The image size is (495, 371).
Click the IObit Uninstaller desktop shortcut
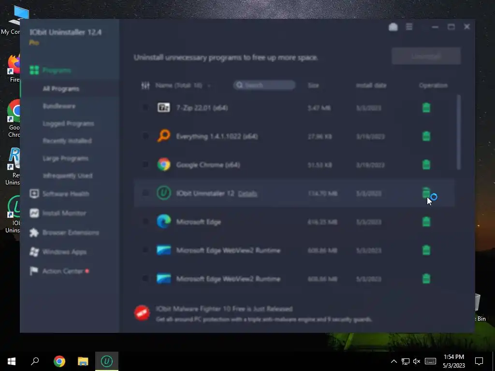pos(13,214)
